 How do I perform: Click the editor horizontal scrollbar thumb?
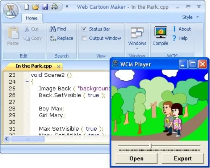coord(27,139)
